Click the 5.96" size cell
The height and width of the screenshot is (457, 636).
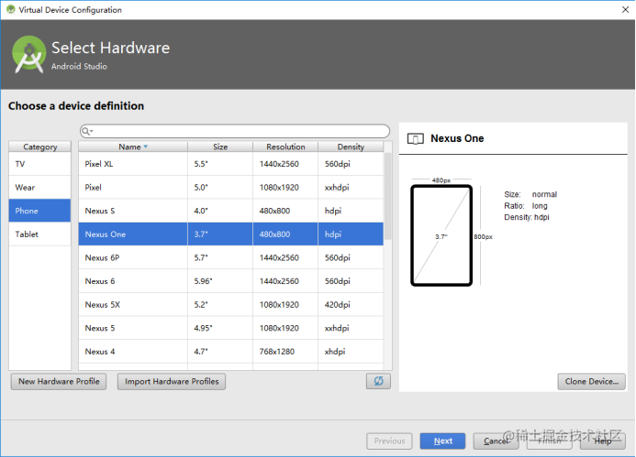220,281
